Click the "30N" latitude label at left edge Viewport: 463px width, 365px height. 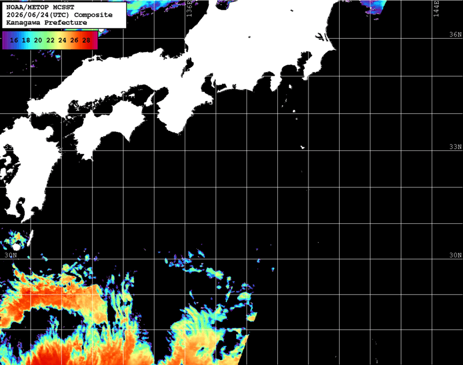[x=10, y=255]
